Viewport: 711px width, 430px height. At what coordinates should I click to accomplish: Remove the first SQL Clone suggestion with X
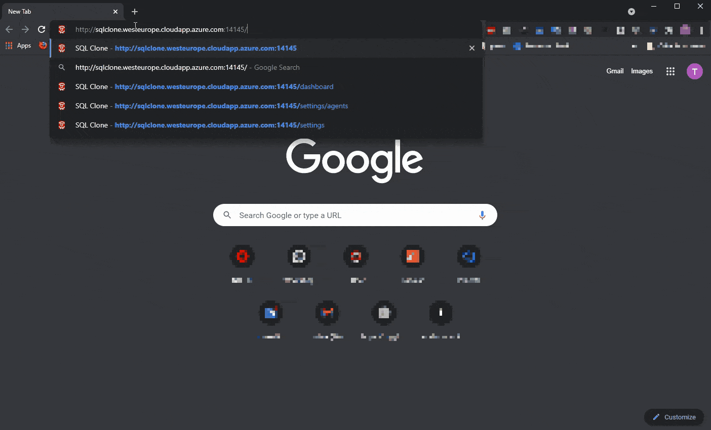coord(472,48)
